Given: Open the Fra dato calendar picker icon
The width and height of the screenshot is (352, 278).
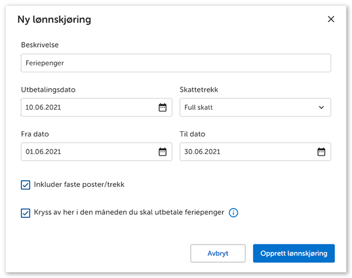Looking at the screenshot, I should (x=162, y=152).
